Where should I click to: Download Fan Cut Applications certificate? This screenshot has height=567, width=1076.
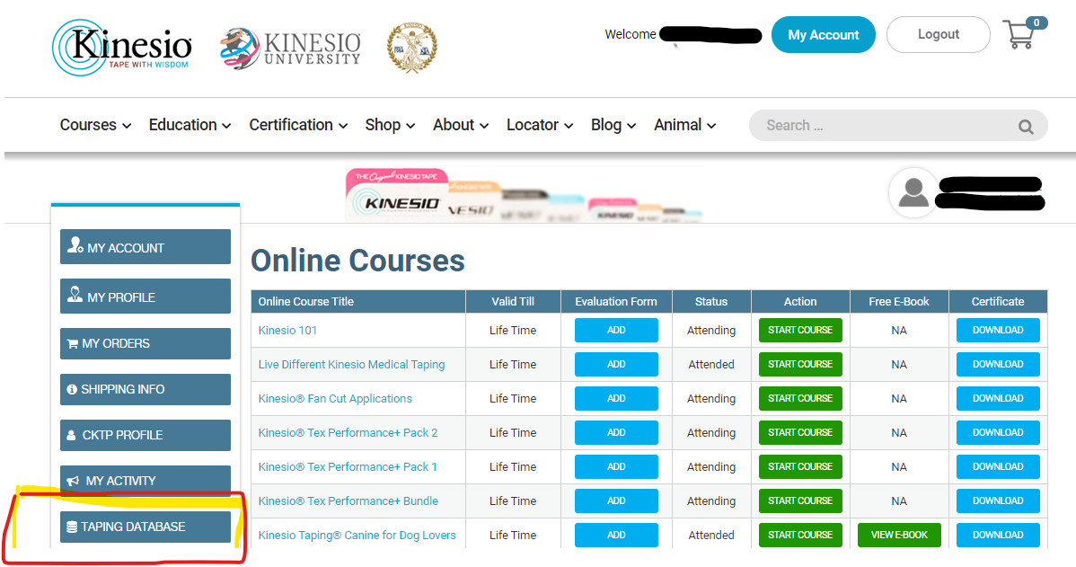click(x=998, y=398)
